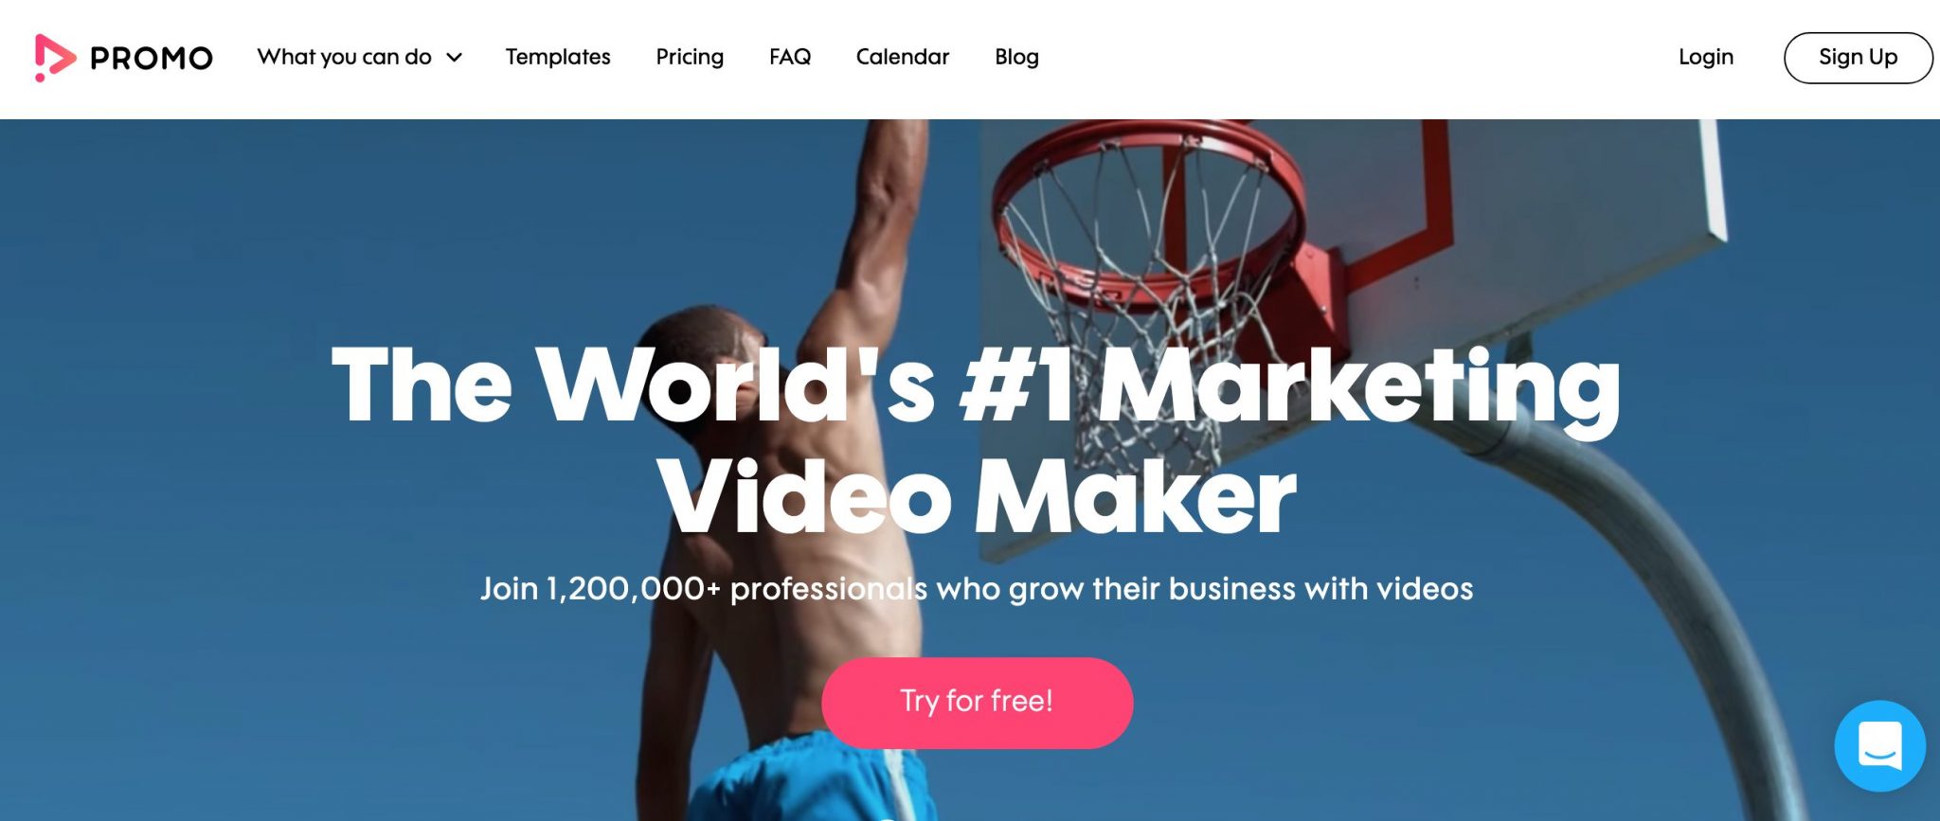Open the What you can do menu
The height and width of the screenshot is (821, 1940).
click(x=345, y=57)
